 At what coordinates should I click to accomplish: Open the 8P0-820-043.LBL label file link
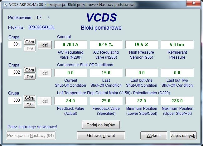click(41, 27)
